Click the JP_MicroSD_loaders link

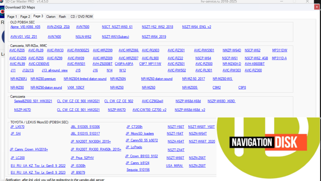[x=139, y=134]
